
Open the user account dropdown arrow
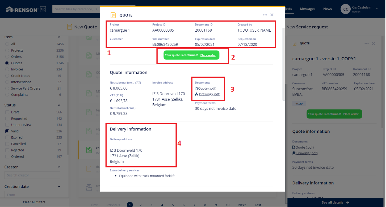377,9
